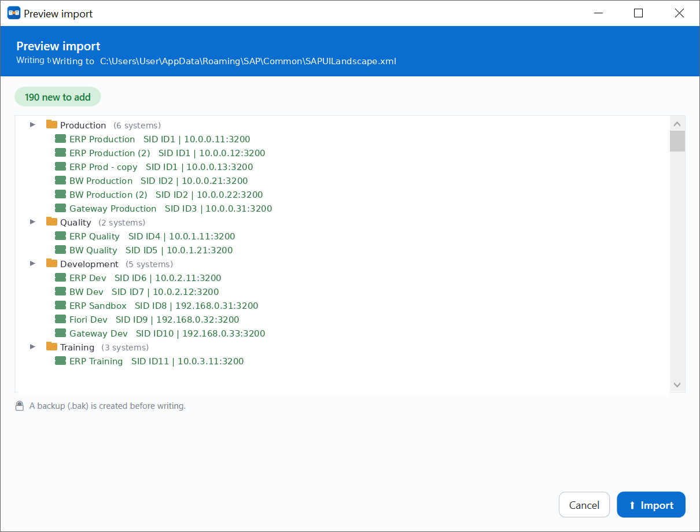This screenshot has width=700, height=532.
Task: Click the system icon beside Gateway Production
Action: pos(60,208)
